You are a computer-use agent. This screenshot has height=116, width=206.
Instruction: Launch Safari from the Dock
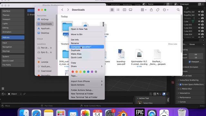coord(36,113)
